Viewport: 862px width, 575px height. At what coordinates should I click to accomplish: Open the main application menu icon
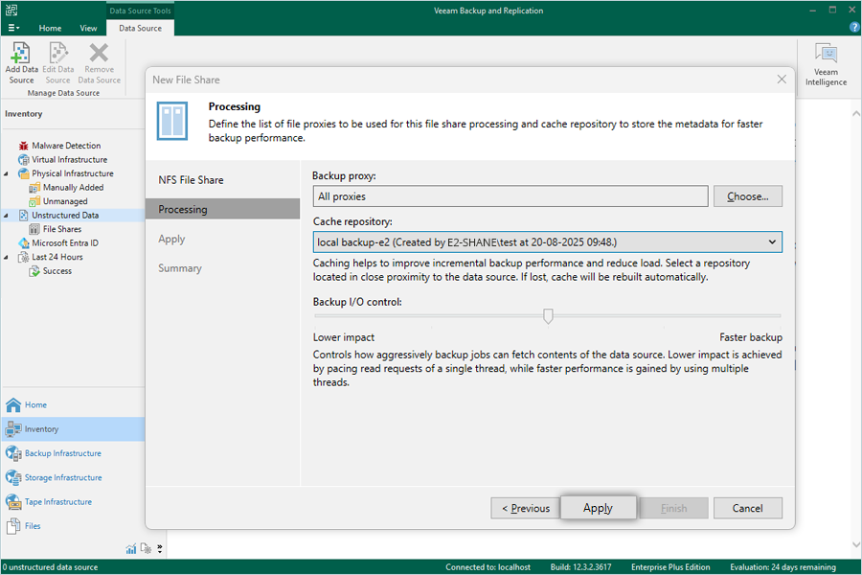13,28
